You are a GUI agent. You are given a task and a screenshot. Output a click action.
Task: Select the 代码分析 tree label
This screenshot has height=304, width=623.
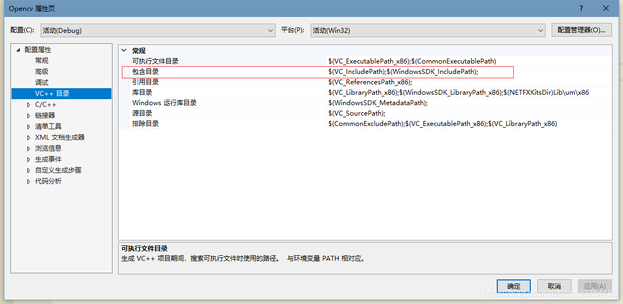click(x=48, y=181)
